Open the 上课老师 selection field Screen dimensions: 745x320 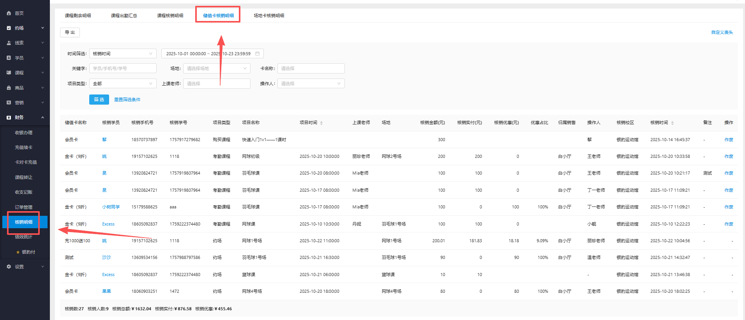click(x=217, y=84)
